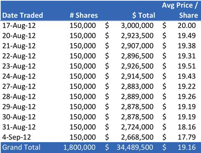Select the # Shares column header
201x153 pixels.
point(84,15)
